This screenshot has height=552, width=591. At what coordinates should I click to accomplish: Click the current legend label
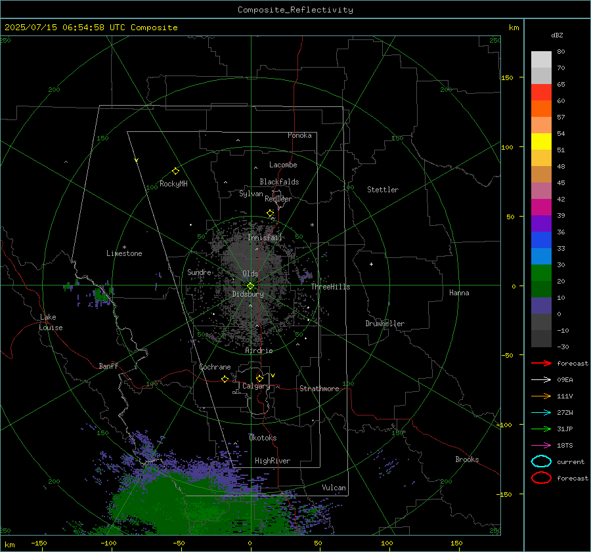pyautogui.click(x=571, y=461)
